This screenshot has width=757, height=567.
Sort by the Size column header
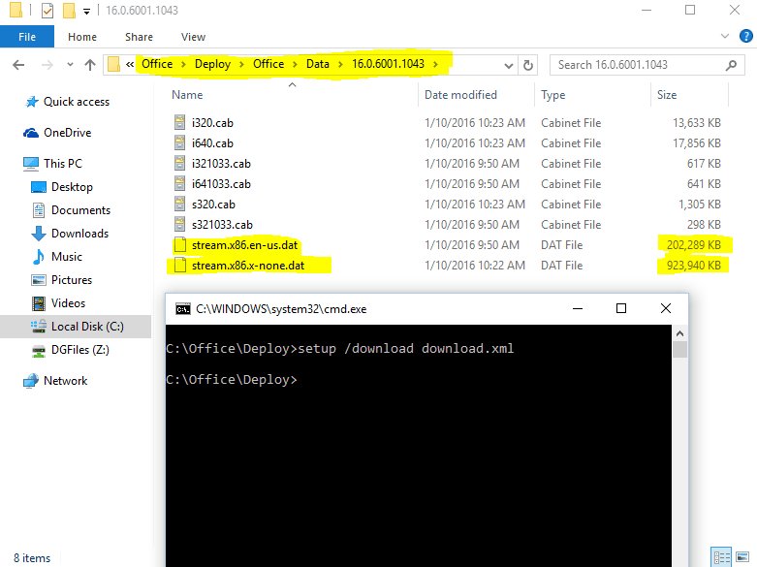[667, 95]
